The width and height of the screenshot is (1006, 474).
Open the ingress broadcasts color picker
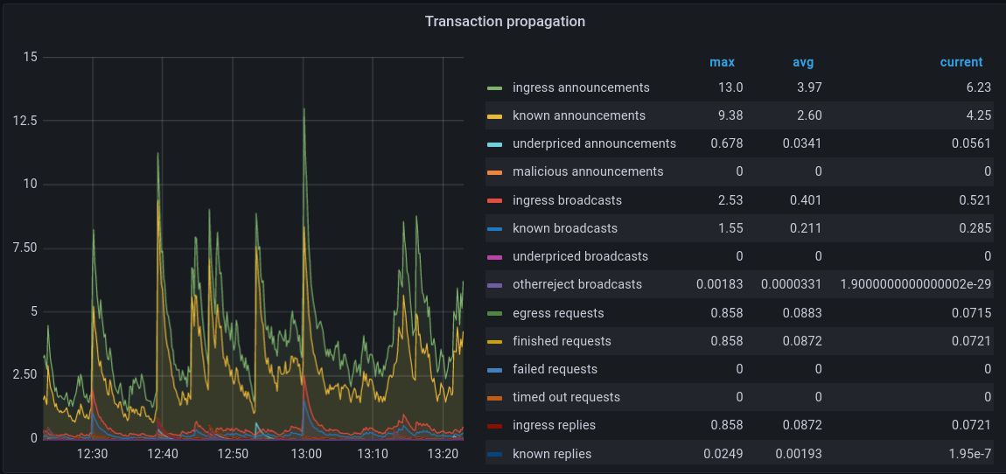(x=494, y=200)
